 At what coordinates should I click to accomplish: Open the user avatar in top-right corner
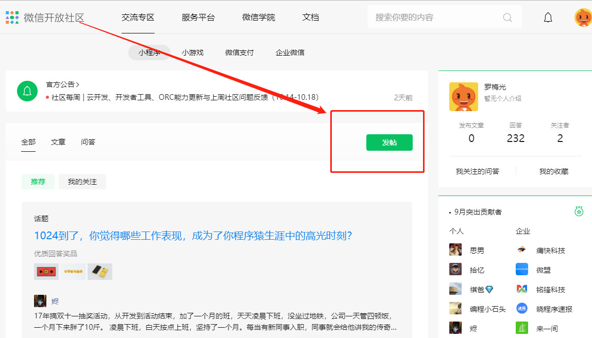tap(583, 17)
